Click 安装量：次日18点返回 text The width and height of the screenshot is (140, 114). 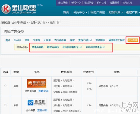click(x=66, y=92)
